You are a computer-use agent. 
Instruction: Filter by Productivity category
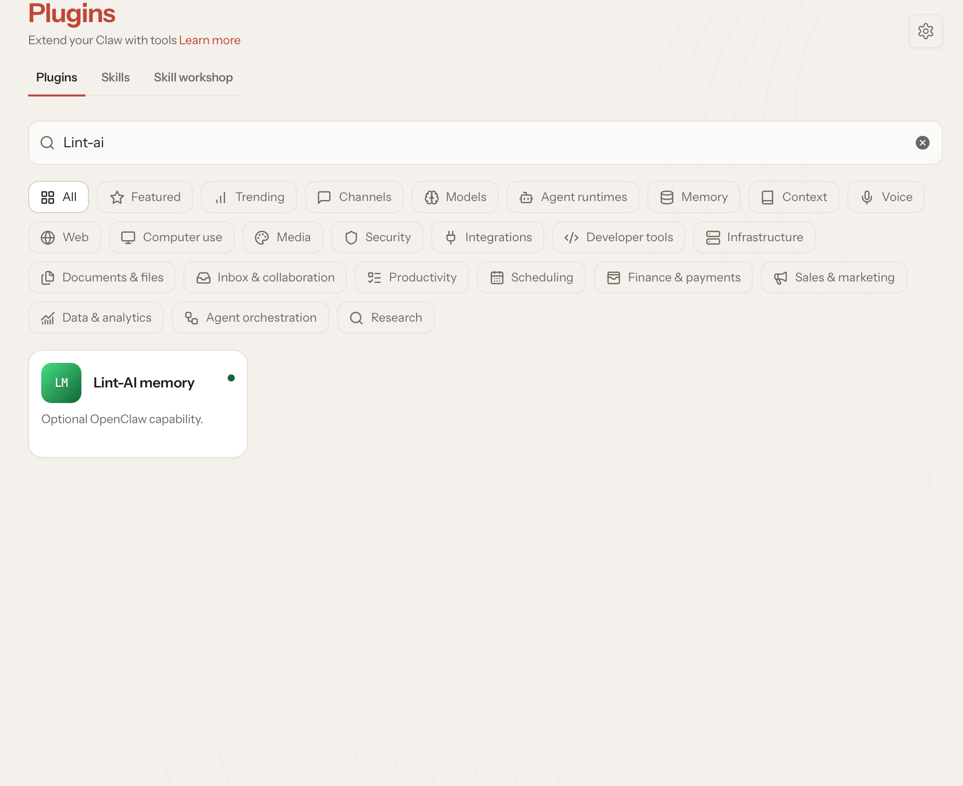pyautogui.click(x=412, y=277)
